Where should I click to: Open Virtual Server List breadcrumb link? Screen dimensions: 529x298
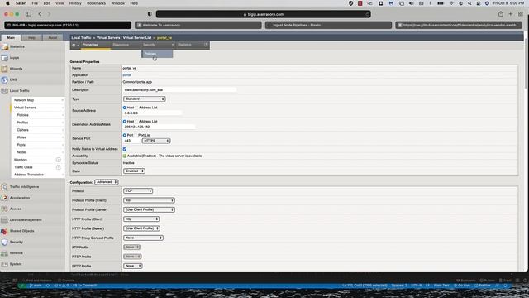click(137, 38)
